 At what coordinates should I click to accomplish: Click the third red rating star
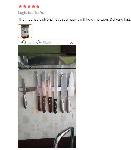click(29, 7)
